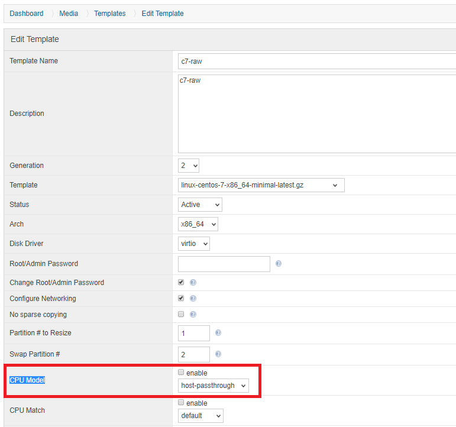Focus the Root/Admin Password input field
The height and width of the screenshot is (427, 456).
click(224, 264)
